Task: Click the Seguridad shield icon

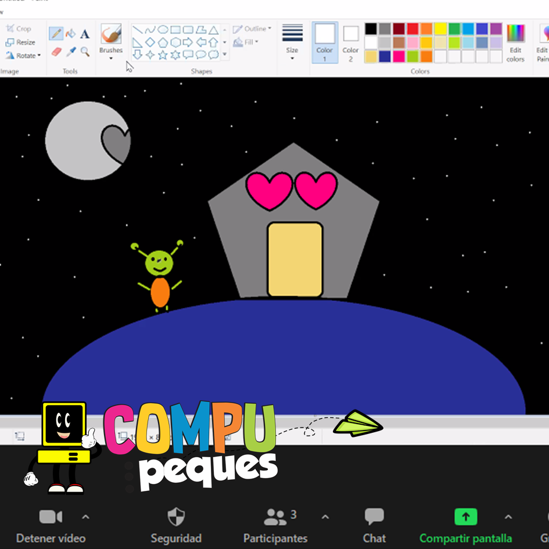Action: (x=176, y=516)
